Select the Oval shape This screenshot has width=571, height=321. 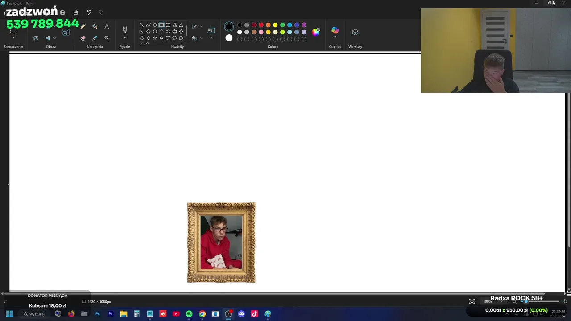(155, 25)
